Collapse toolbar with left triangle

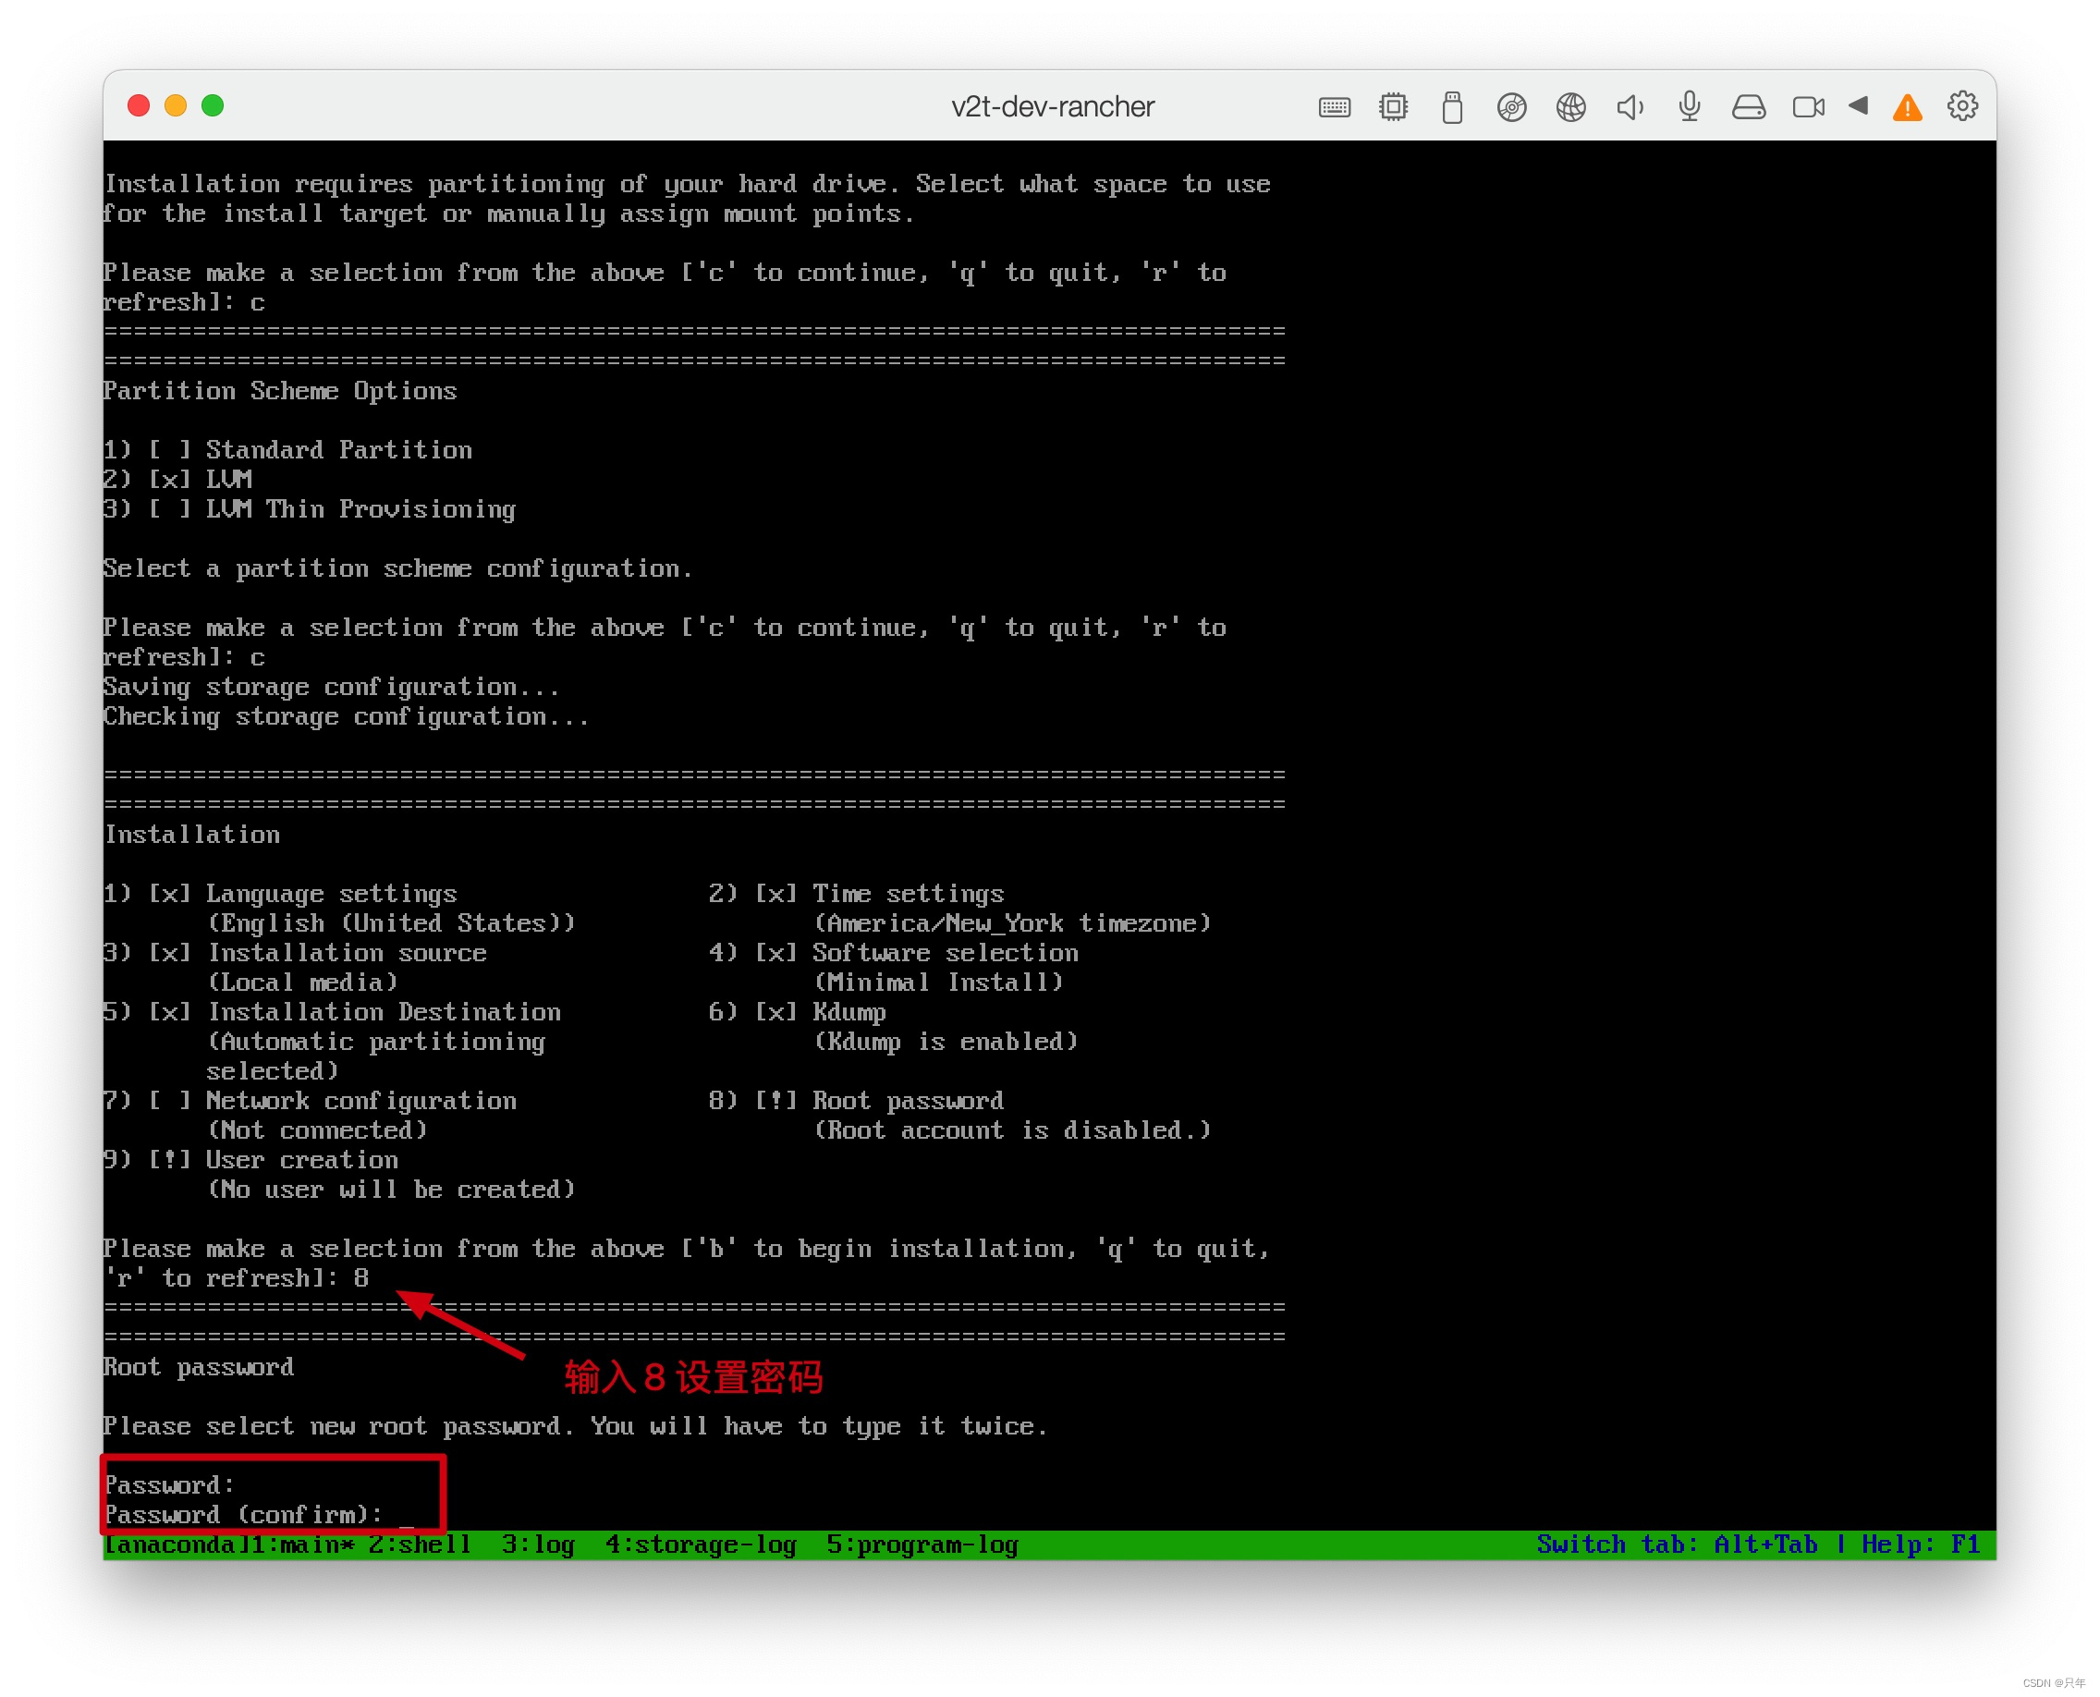coord(1859,105)
